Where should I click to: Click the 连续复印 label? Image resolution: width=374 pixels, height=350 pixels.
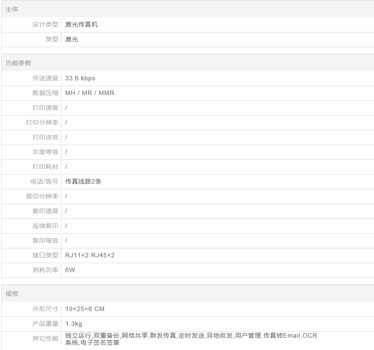[45, 226]
